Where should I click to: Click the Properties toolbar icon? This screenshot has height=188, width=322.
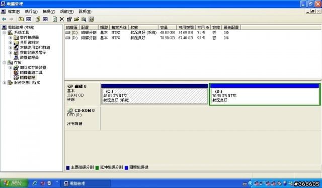pos(69,19)
